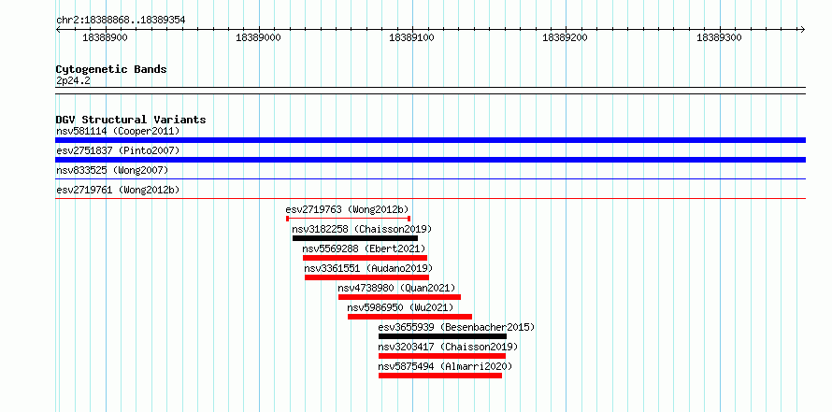Select the red bracketed esv2719763 span bar
Image resolution: width=832 pixels, height=412 pixels.
coord(348,219)
